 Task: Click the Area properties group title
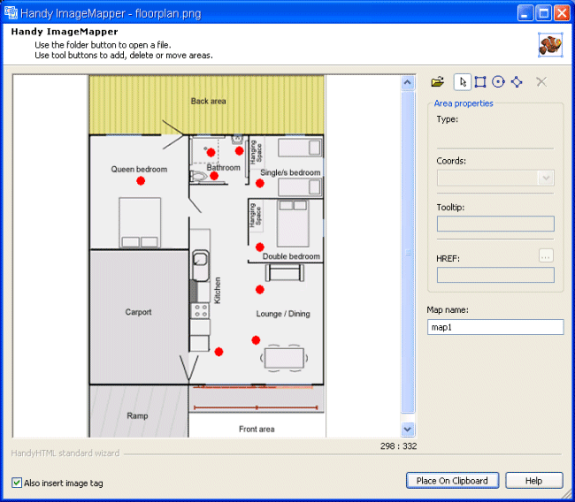pyautogui.click(x=464, y=103)
